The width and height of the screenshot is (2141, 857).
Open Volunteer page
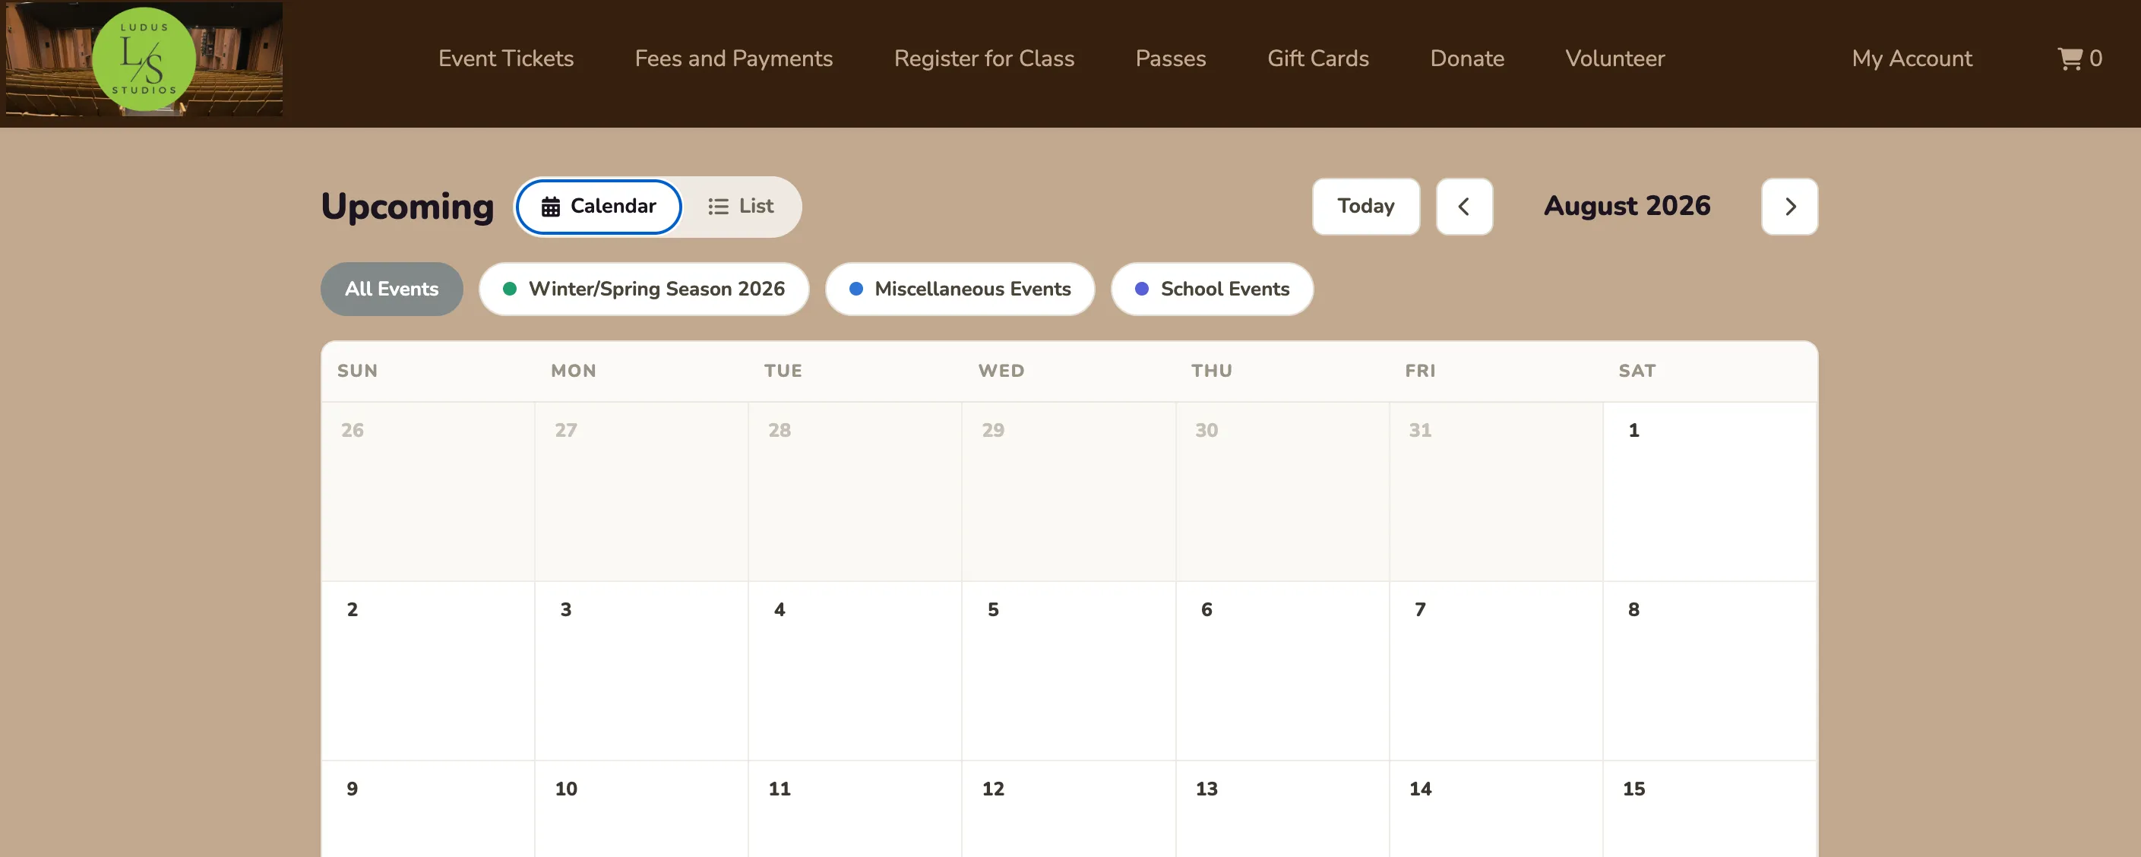1615,59
